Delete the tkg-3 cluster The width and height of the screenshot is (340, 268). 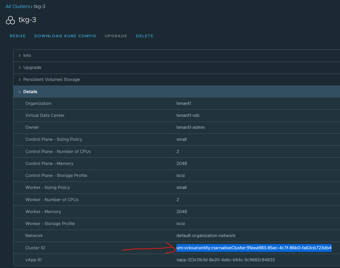point(144,36)
